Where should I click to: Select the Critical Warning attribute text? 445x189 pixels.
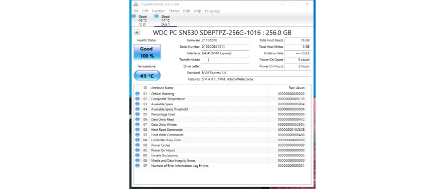[162, 94]
